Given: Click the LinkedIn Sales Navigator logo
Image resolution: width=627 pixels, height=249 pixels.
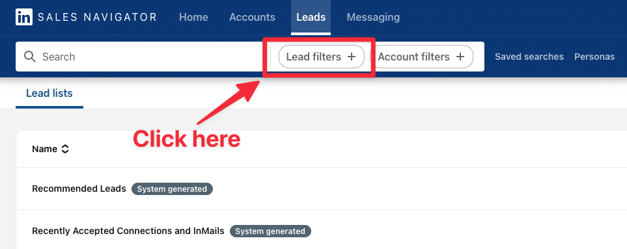Looking at the screenshot, I should [x=86, y=17].
